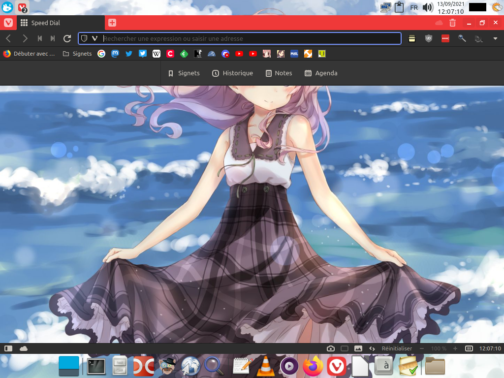This screenshot has height=378, width=504.
Task: Open the search field magnifier icon
Action: 462,38
